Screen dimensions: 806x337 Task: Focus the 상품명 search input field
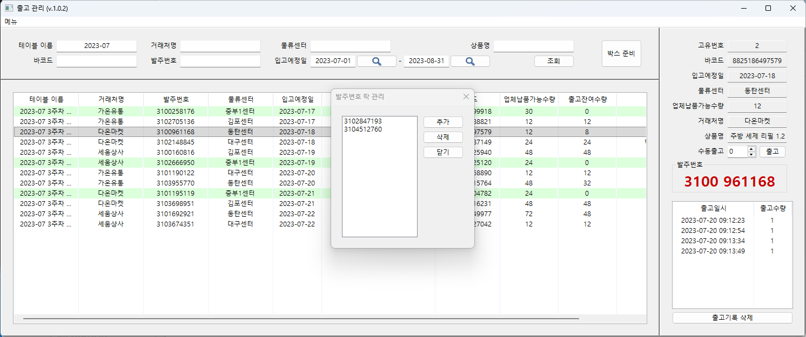point(534,46)
